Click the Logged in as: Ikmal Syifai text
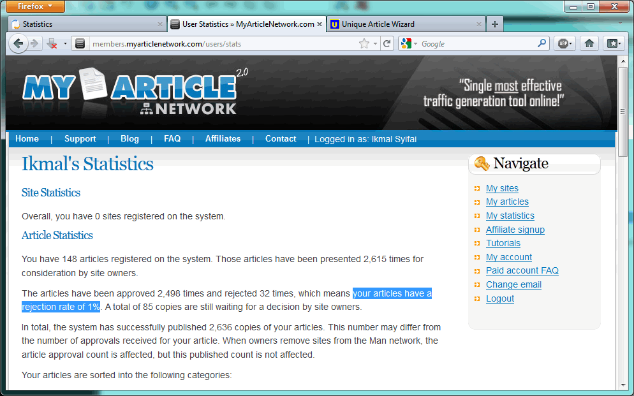 (365, 139)
